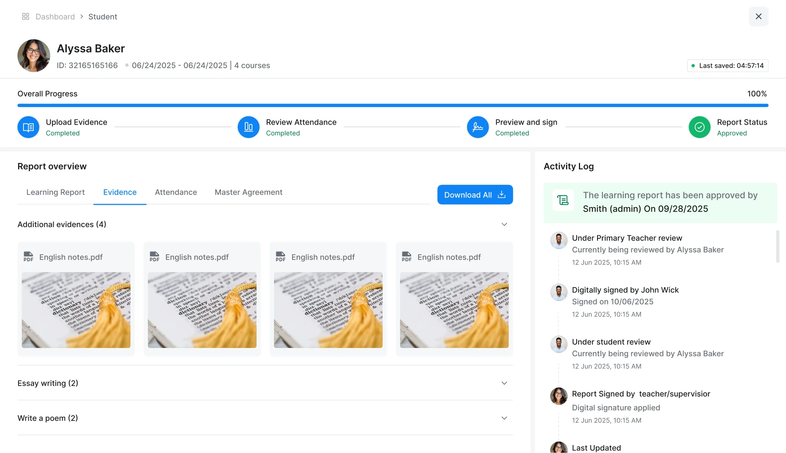Click the 'Signed on 10/06/2025' text

tap(613, 301)
